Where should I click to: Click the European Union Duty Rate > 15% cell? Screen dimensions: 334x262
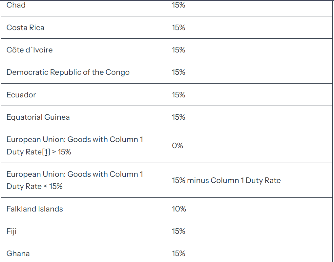coord(84,146)
